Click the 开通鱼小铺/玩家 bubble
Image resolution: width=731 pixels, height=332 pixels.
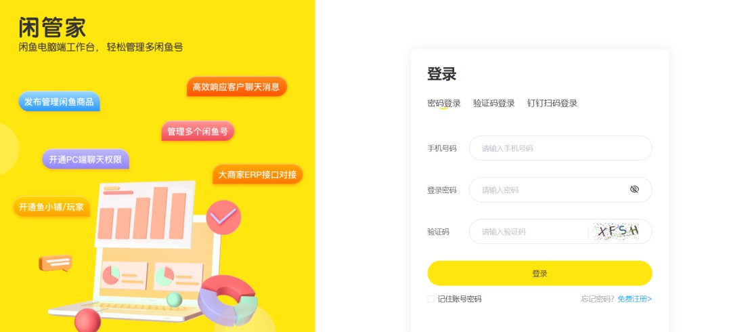[x=51, y=207]
